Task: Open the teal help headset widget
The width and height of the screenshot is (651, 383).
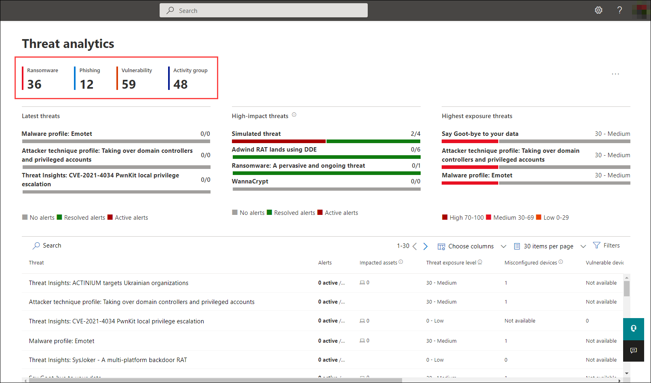Action: pos(634,329)
